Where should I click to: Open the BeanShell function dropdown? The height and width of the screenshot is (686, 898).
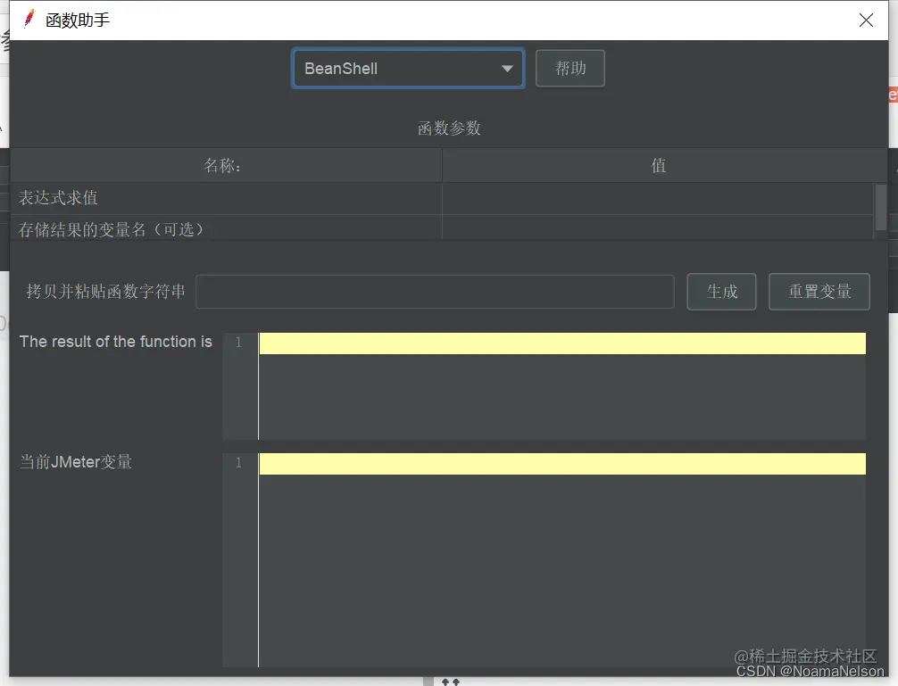(408, 68)
